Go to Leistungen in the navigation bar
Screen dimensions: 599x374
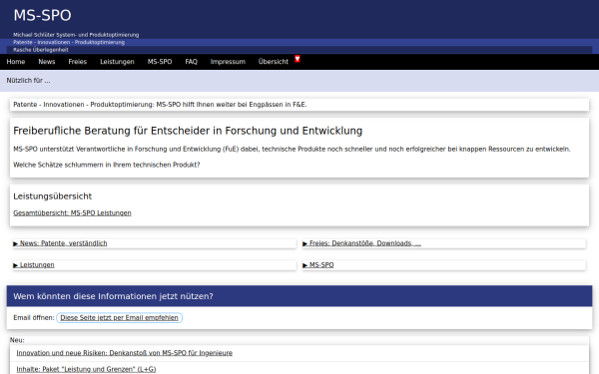click(x=117, y=62)
